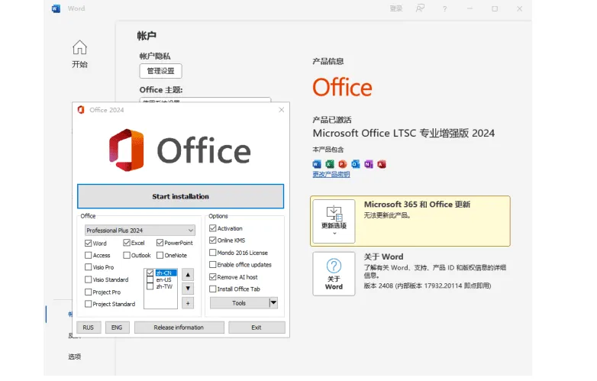Uncheck the Excel checkbox in installer
Viewport: 597px width, 381px height.
[127, 243]
